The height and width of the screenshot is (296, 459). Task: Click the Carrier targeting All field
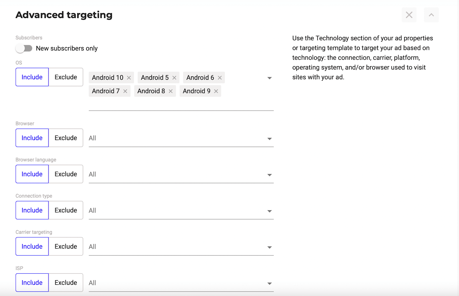tap(181, 247)
